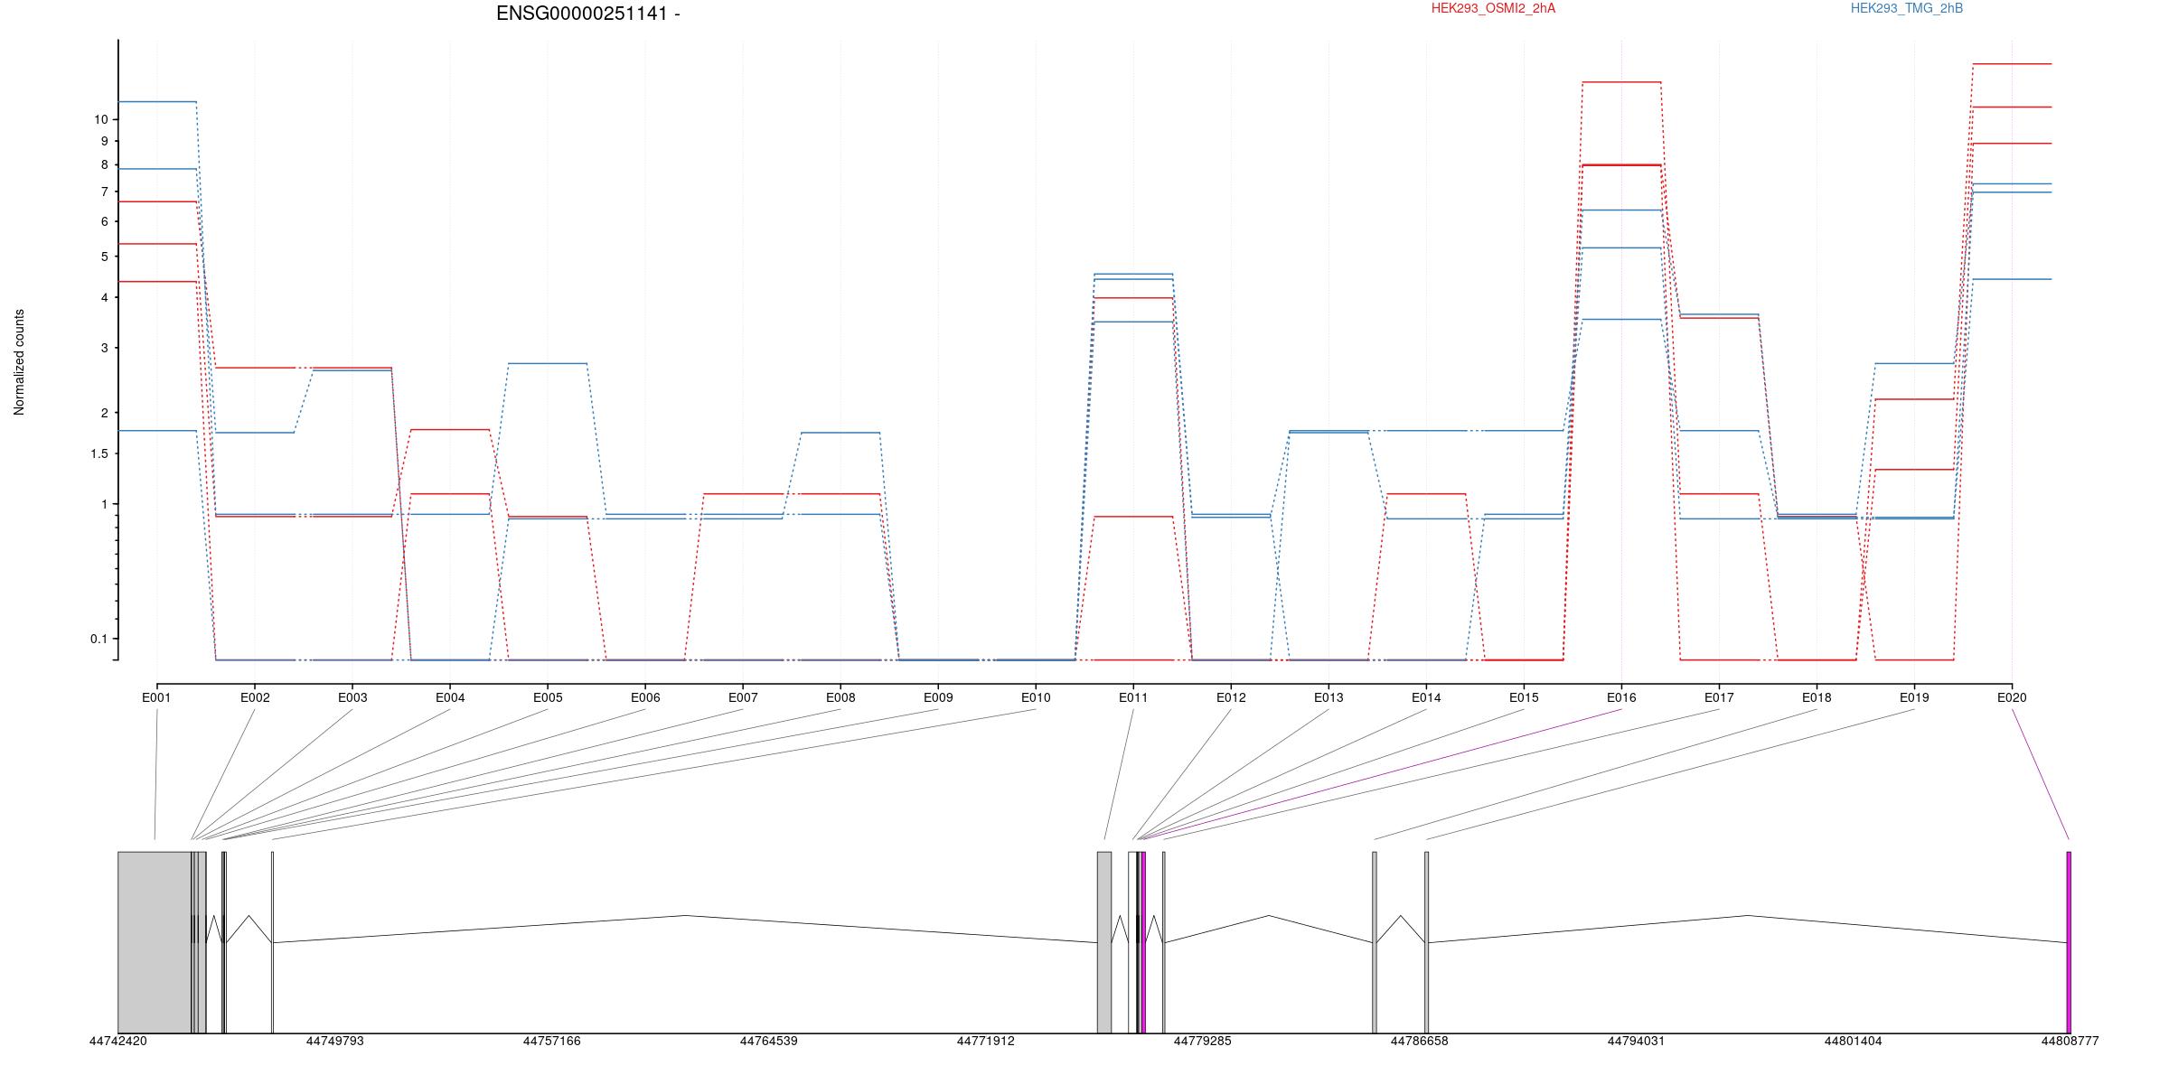Click genomic coordinate 44757166
This screenshot has width=2169, height=1084.
[551, 1042]
